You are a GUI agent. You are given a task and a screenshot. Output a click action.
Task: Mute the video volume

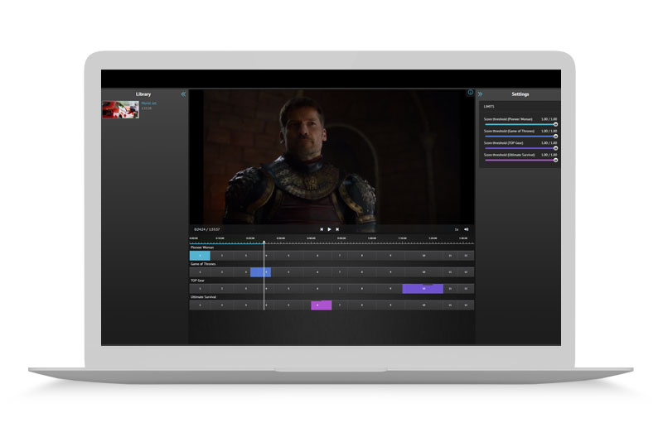click(467, 229)
